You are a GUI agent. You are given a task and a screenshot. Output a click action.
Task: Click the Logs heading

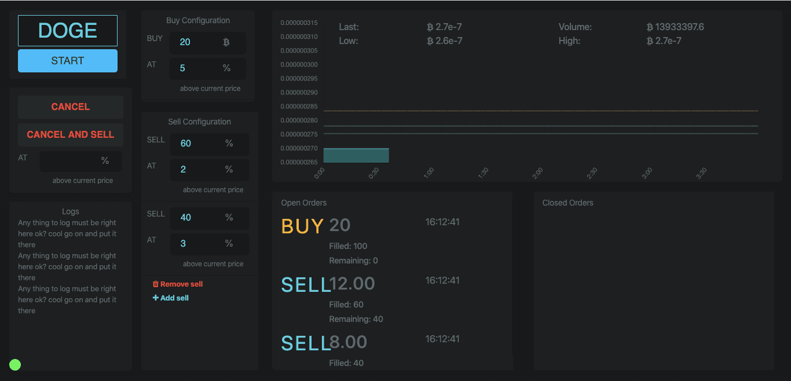71,211
